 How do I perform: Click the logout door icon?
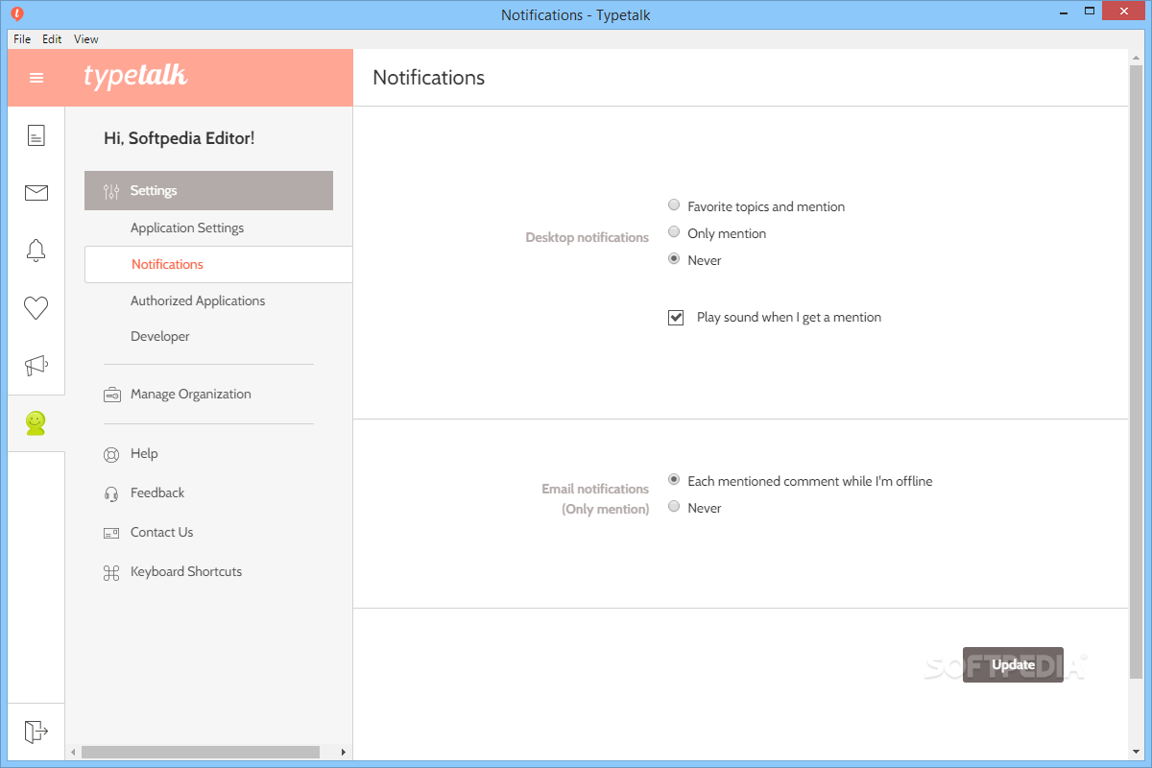36,732
